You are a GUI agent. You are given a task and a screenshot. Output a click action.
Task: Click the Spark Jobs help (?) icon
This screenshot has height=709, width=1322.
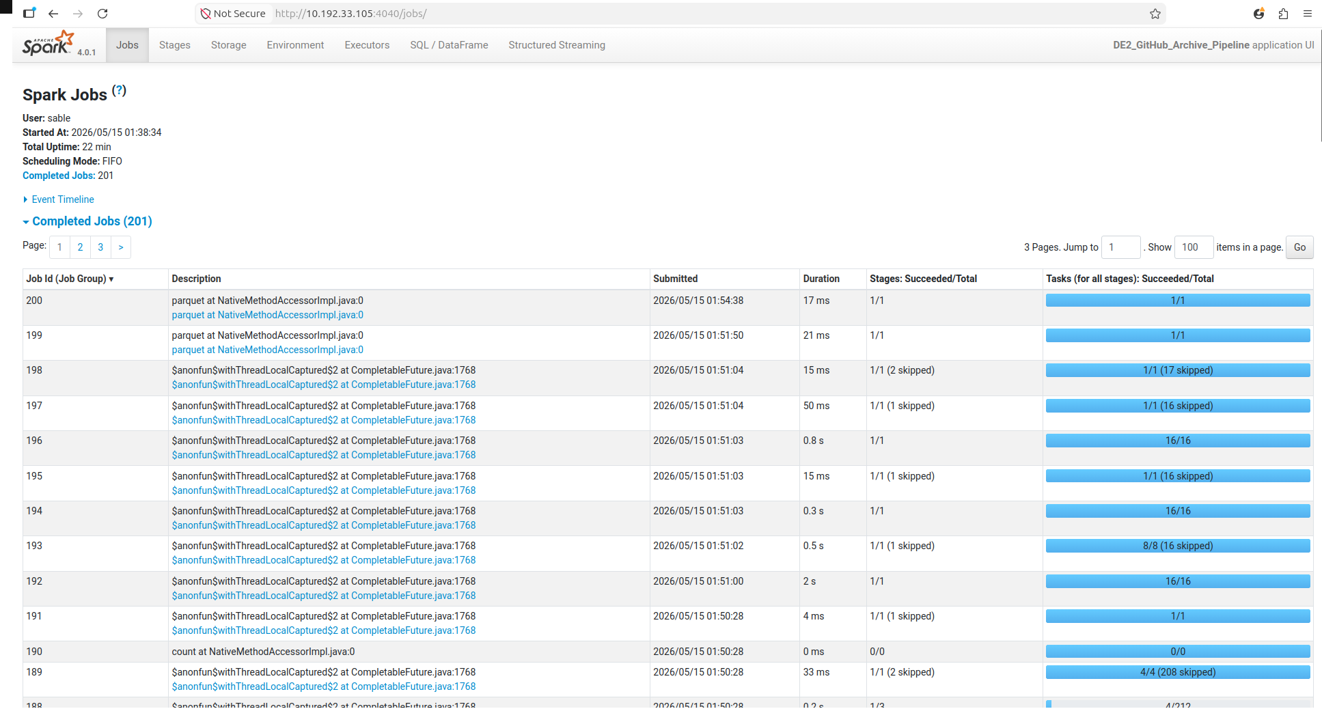pos(120,90)
